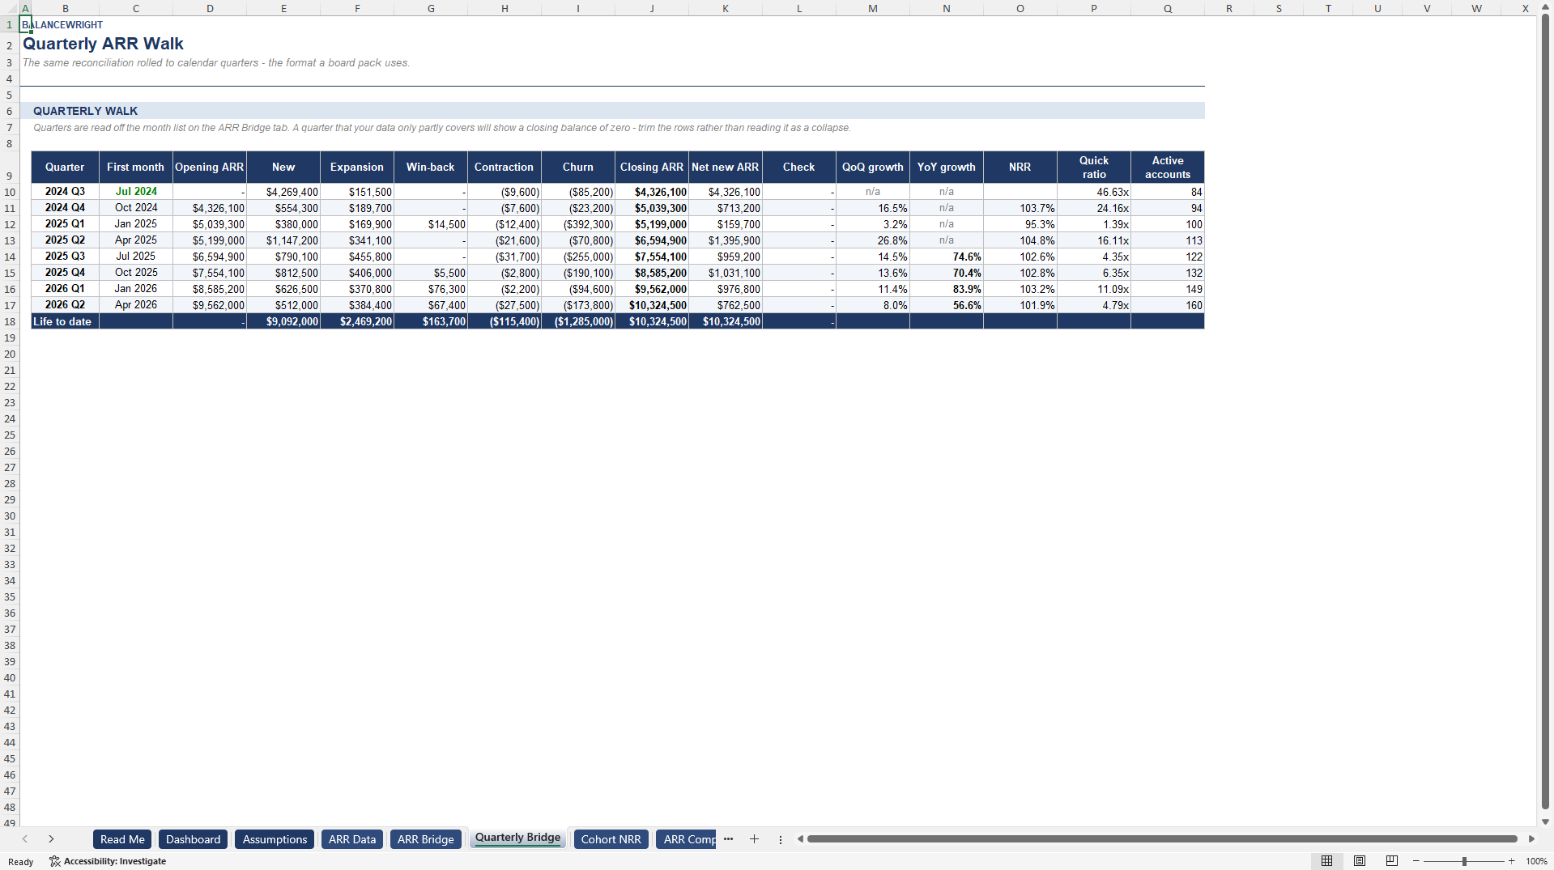Select Net new ARR $762,500 cell
This screenshot has height=870, width=1554.
[x=726, y=305]
